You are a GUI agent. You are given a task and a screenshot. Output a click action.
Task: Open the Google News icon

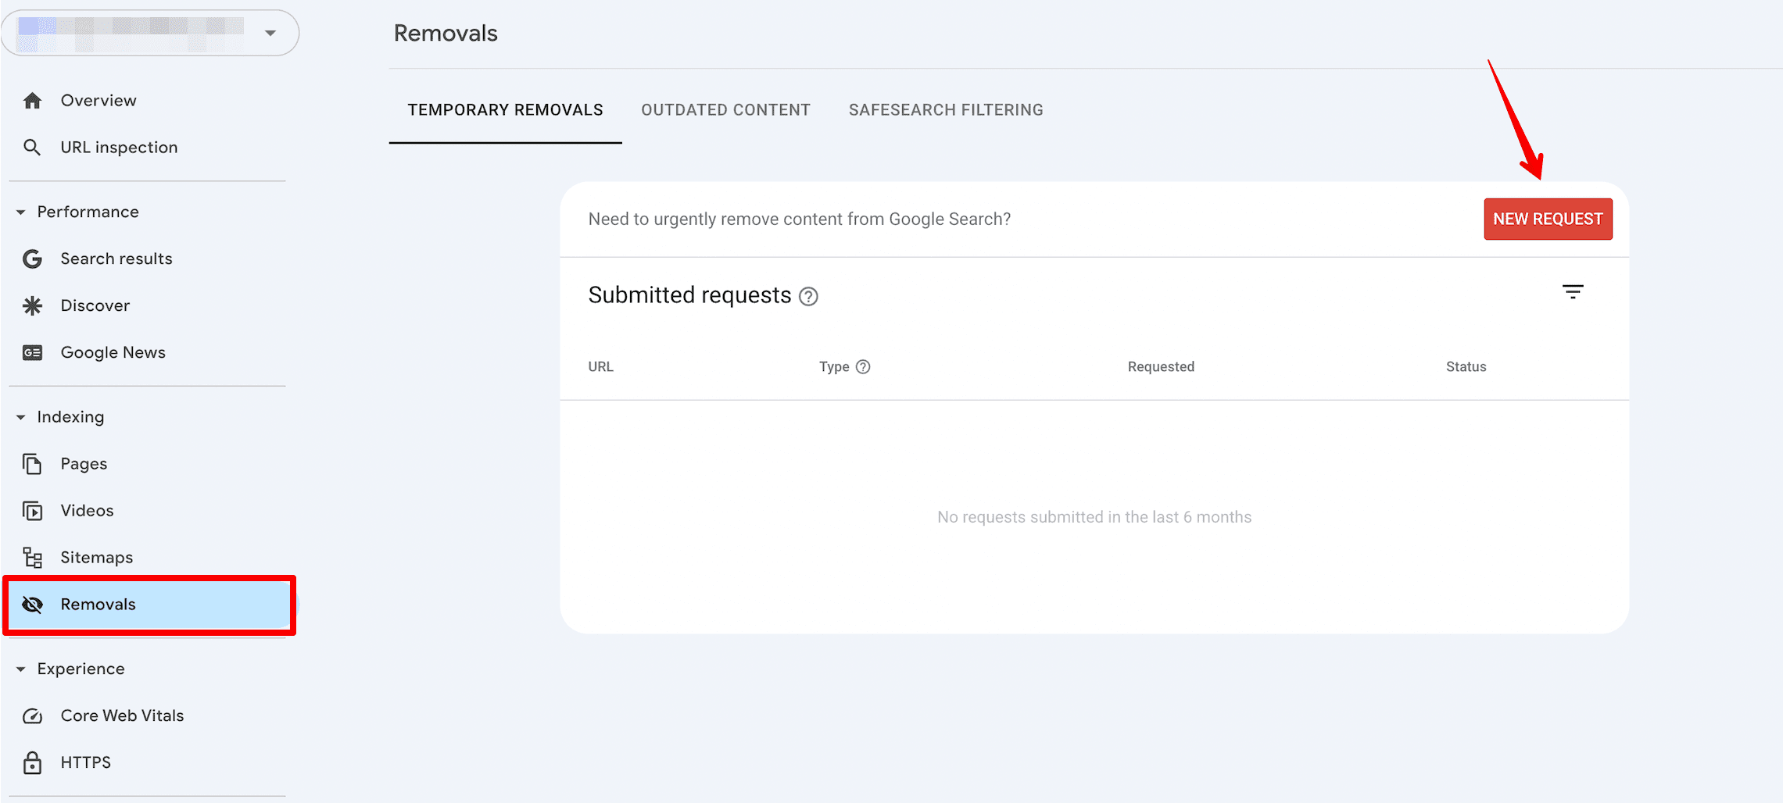pyautogui.click(x=32, y=352)
